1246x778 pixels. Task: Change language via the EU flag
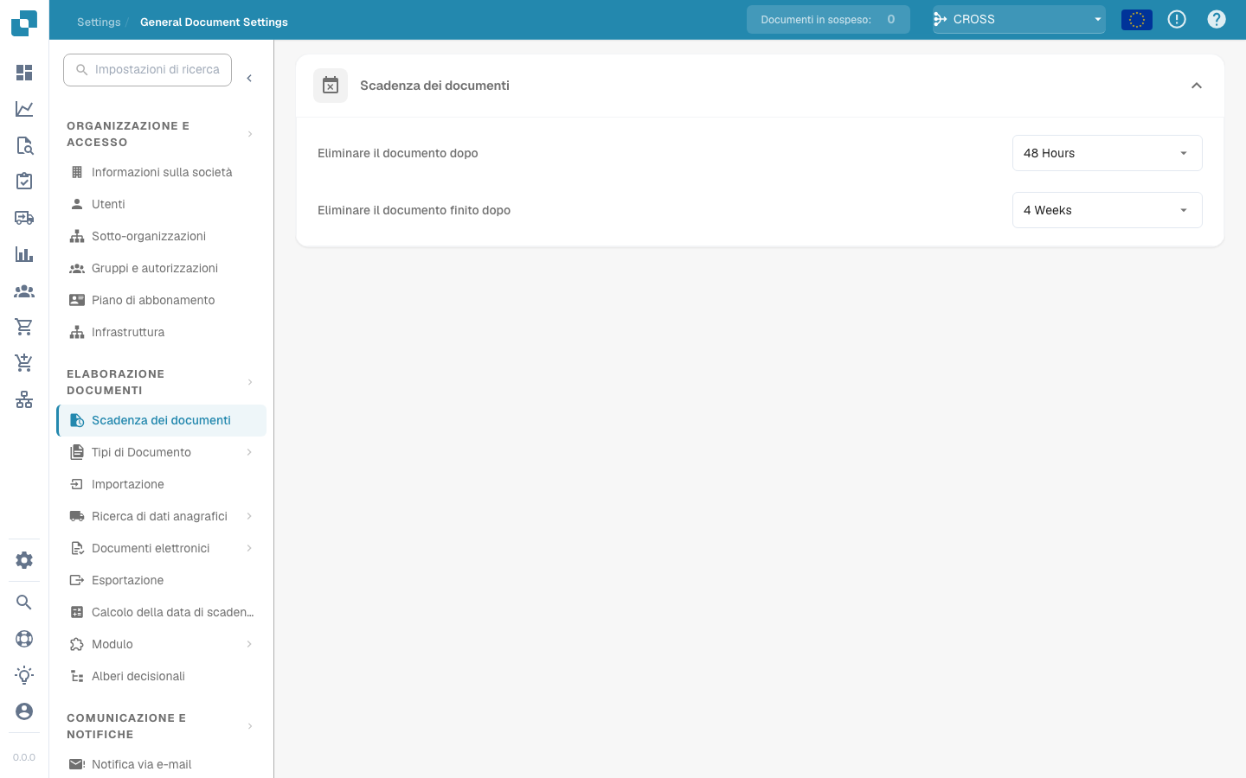click(1137, 19)
